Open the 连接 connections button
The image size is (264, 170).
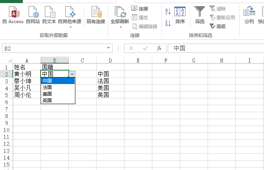pos(140,8)
